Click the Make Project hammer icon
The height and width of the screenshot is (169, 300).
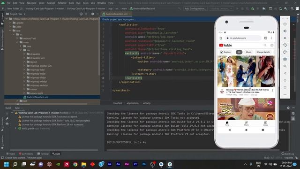(179, 8)
